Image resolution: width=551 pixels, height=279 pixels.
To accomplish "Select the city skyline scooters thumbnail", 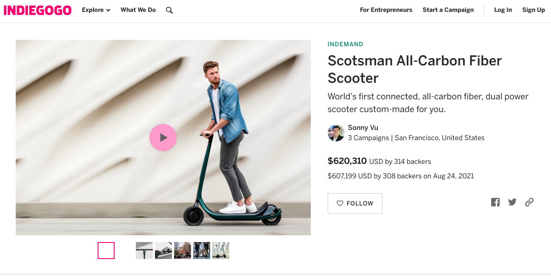I will (183, 251).
